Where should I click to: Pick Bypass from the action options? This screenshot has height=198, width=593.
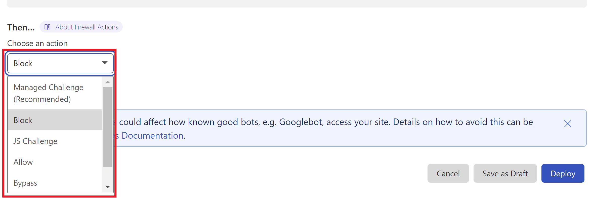pos(25,183)
